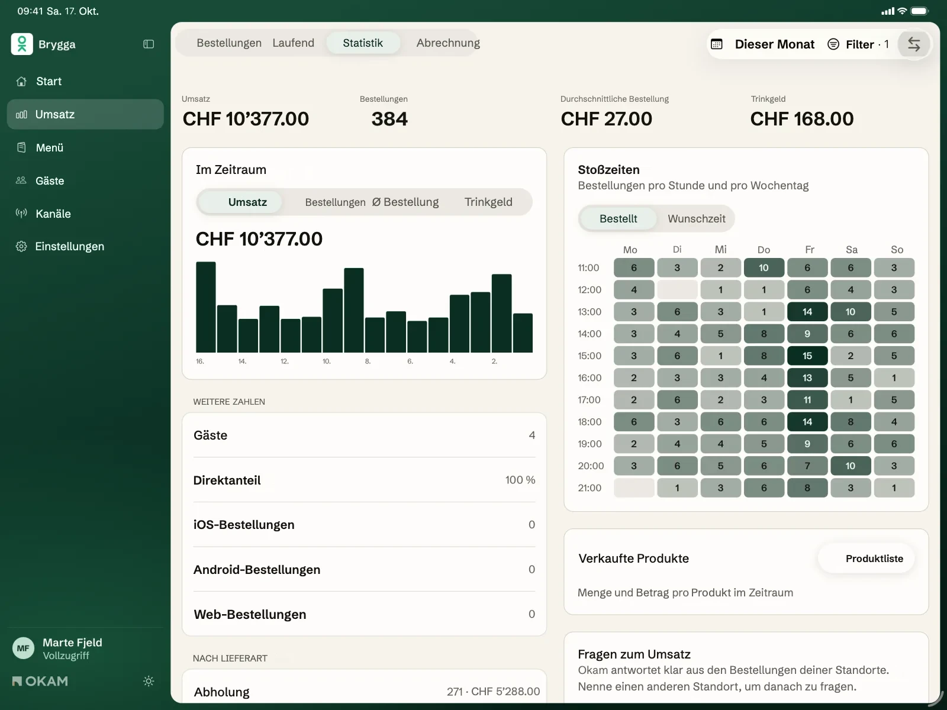This screenshot has width=947, height=710.
Task: Click the iOS-Bestellungen row
Action: click(364, 525)
